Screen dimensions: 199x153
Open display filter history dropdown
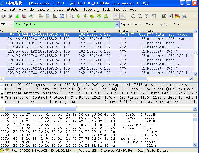[x=117, y=25]
